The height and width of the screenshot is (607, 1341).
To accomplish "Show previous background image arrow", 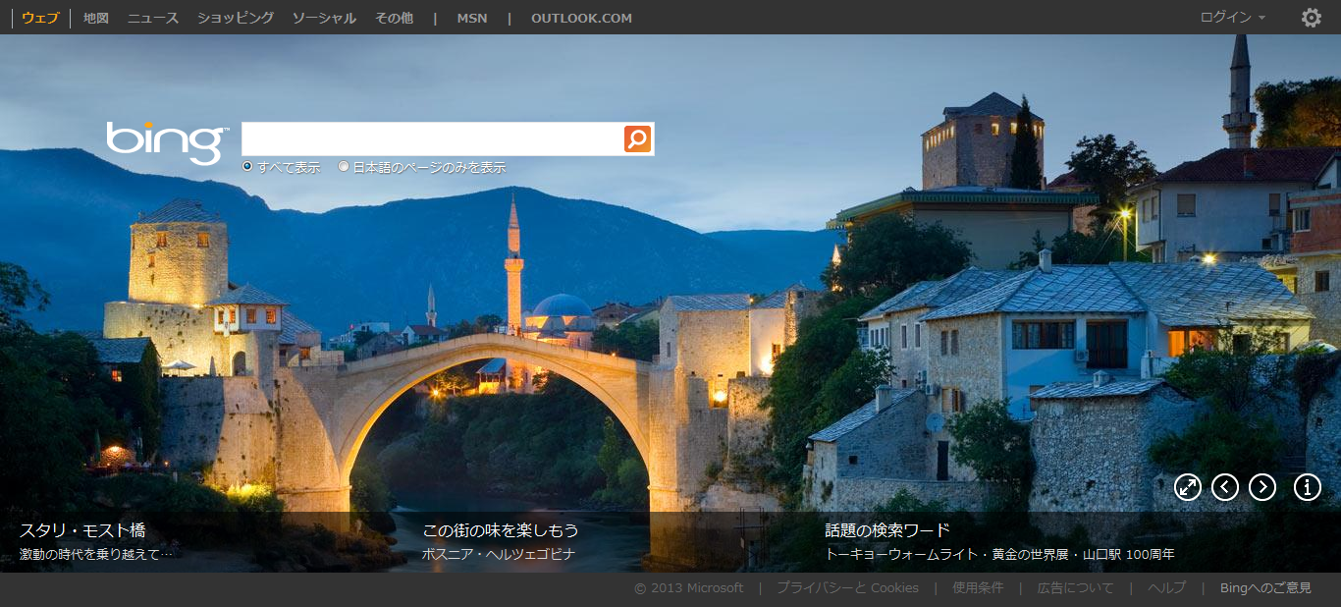I will tap(1225, 487).
